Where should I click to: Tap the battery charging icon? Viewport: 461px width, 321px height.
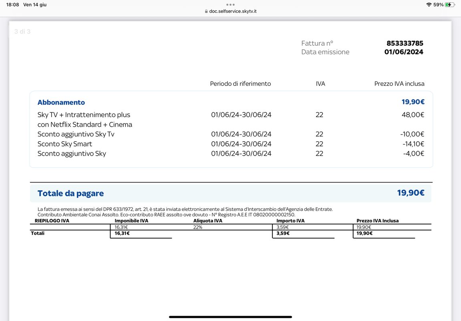pos(450,5)
